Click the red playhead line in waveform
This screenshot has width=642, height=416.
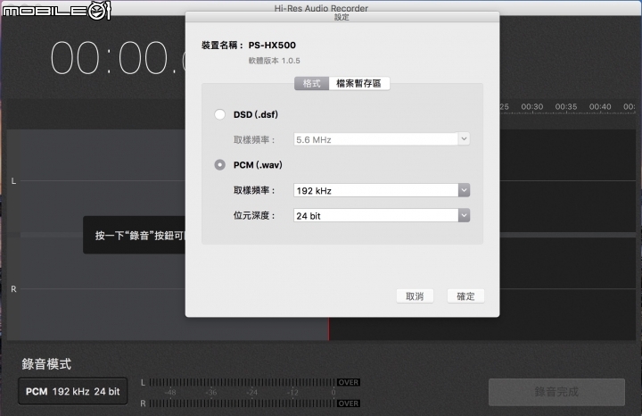tap(328, 329)
